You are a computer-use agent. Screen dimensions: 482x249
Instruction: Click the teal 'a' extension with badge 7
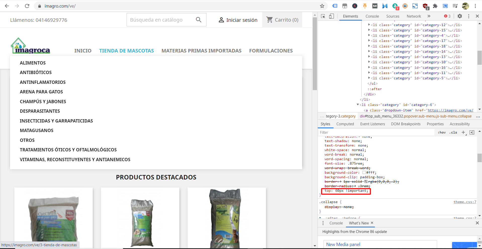point(395,6)
